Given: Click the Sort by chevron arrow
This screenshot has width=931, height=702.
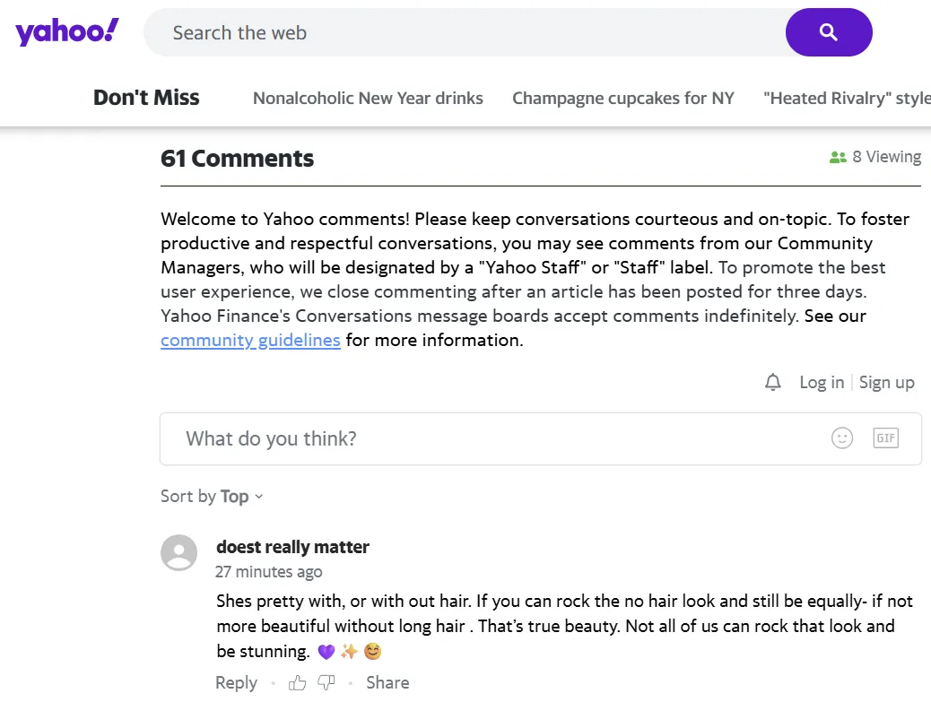Looking at the screenshot, I should [259, 497].
